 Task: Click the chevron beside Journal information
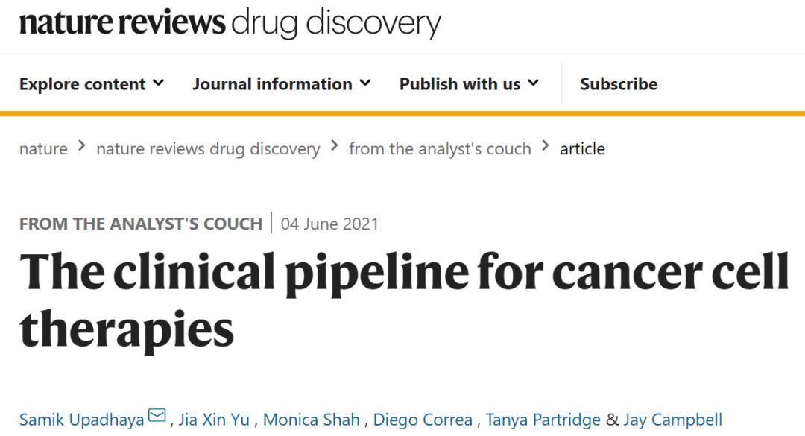point(364,83)
